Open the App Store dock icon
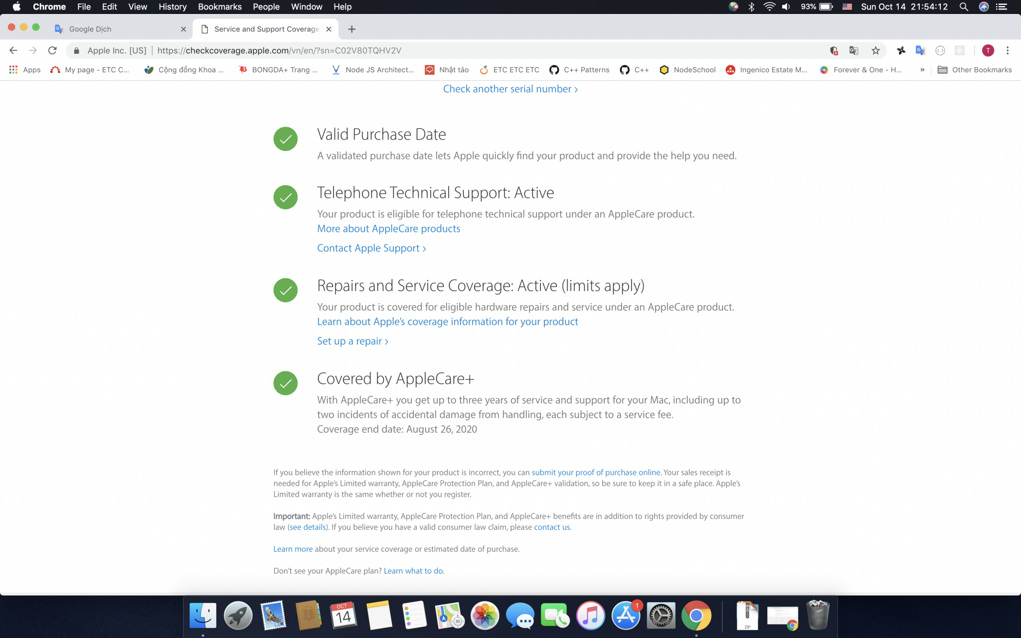Viewport: 1021px width, 638px height. tap(626, 616)
